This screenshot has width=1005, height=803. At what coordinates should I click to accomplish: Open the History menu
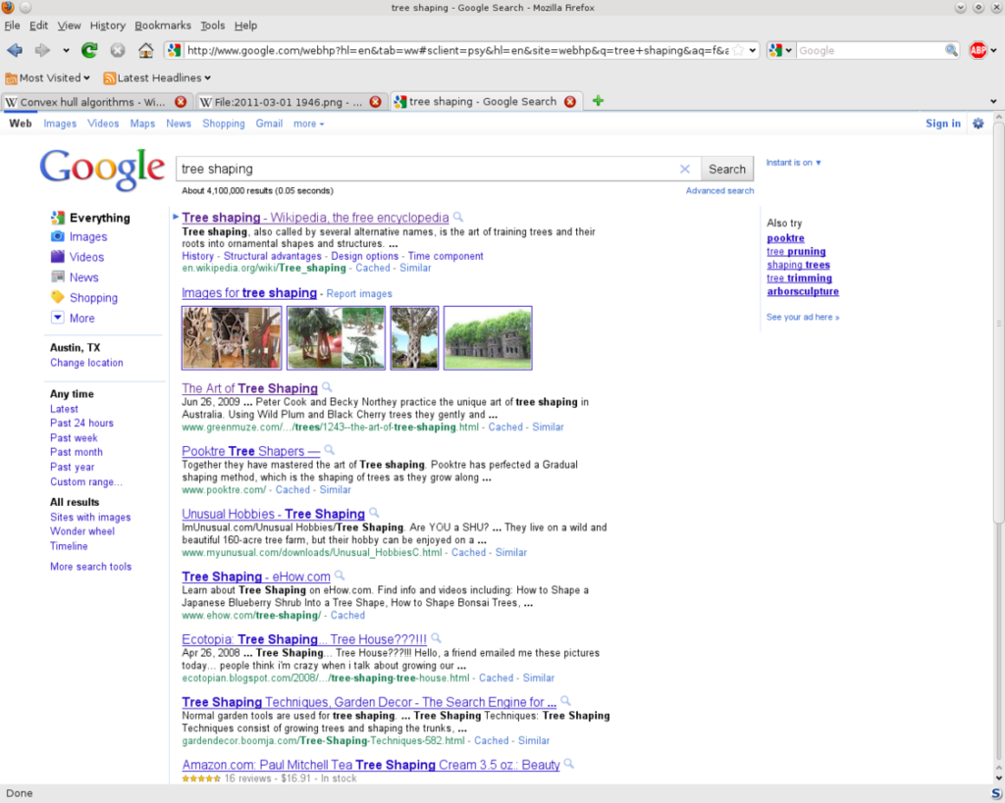click(108, 25)
